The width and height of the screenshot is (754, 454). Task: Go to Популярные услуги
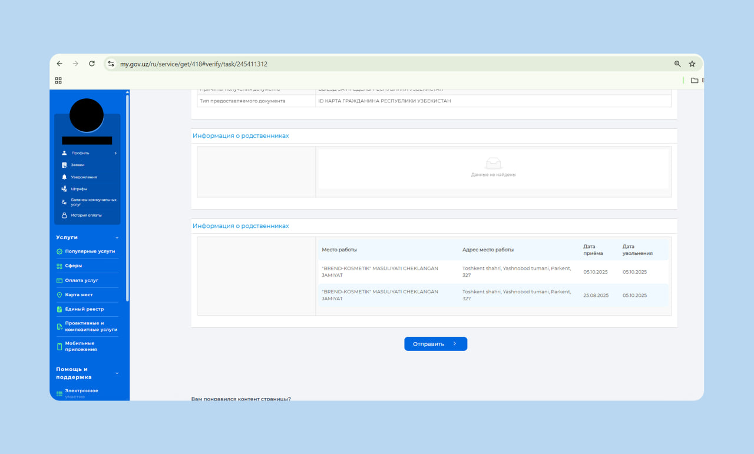click(x=90, y=251)
